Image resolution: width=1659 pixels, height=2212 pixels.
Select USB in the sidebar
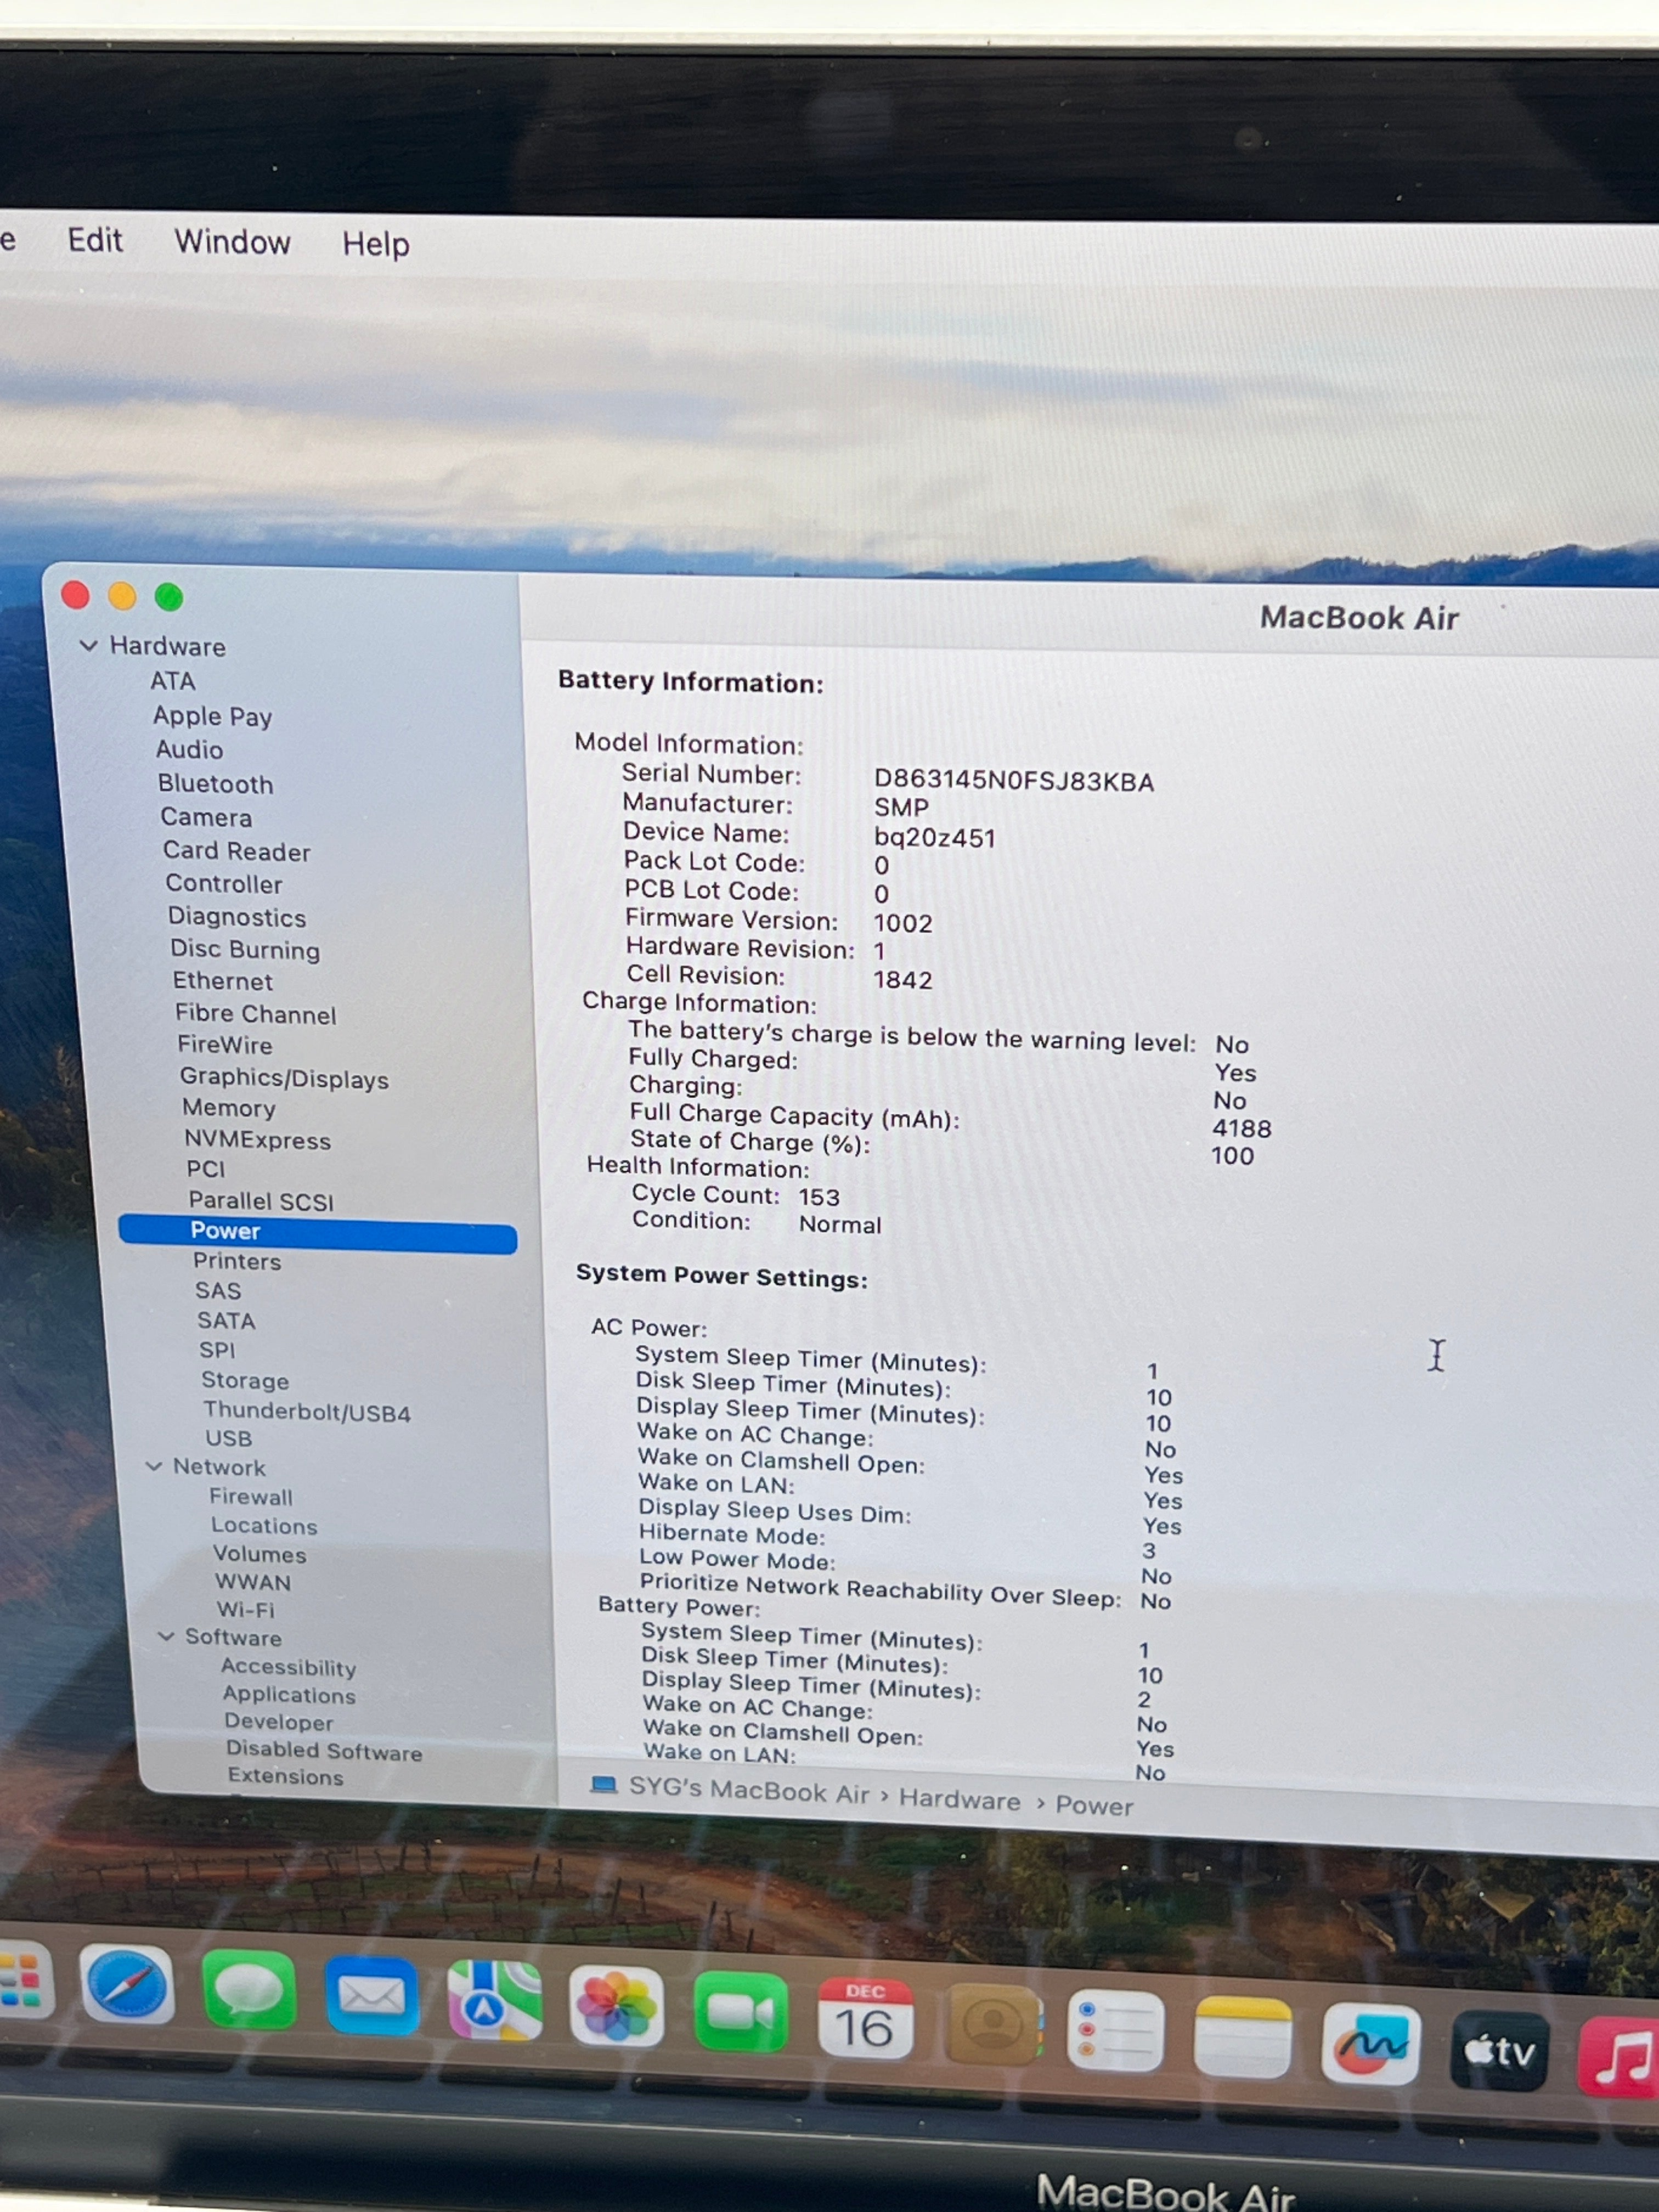coord(228,1438)
